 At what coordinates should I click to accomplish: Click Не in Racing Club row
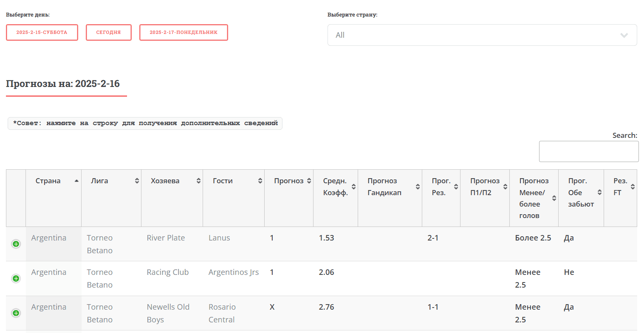tap(569, 272)
